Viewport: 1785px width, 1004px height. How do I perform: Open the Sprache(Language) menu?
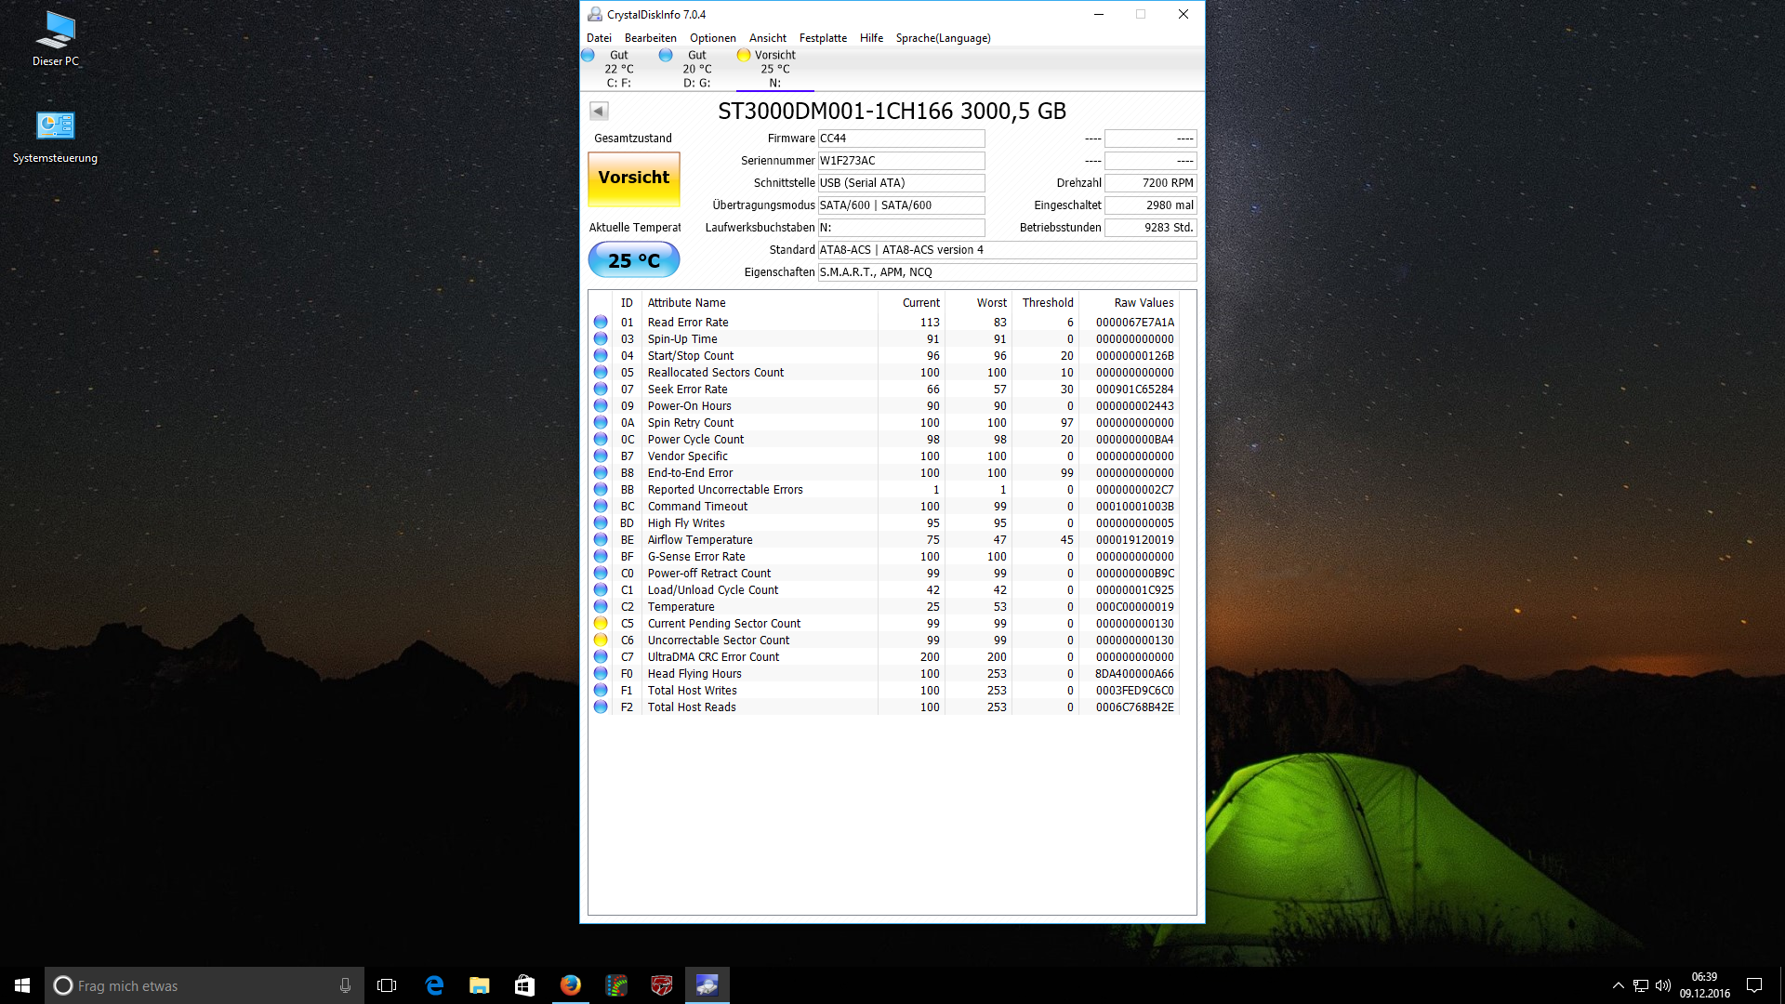[x=943, y=38]
